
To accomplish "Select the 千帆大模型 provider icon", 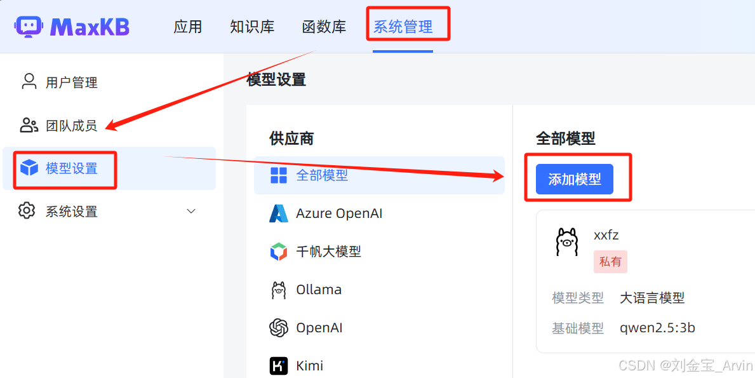I will point(279,252).
